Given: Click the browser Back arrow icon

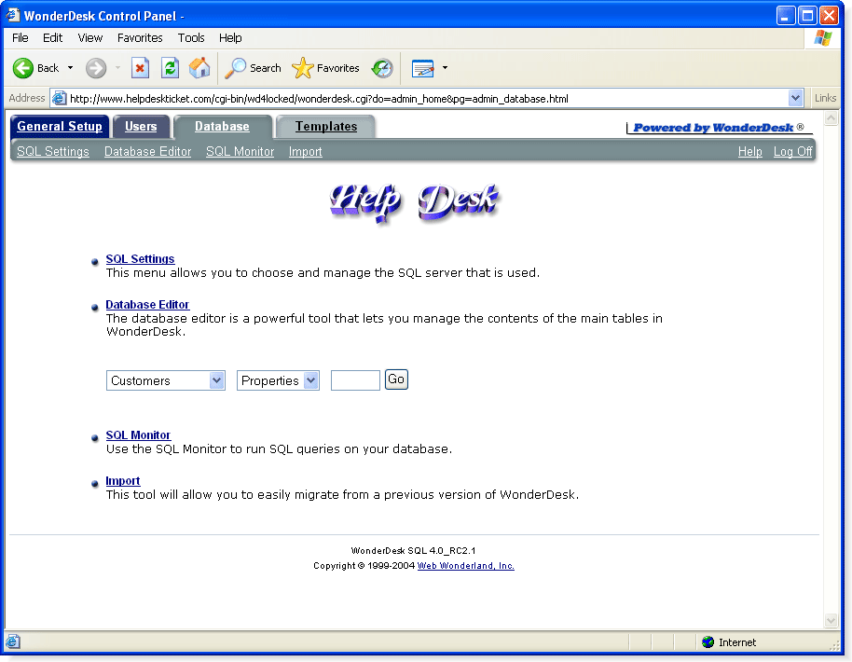Looking at the screenshot, I should point(23,68).
